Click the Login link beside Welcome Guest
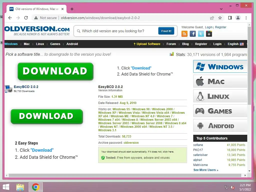Viewport: 256px width, 192px height. (209, 27)
